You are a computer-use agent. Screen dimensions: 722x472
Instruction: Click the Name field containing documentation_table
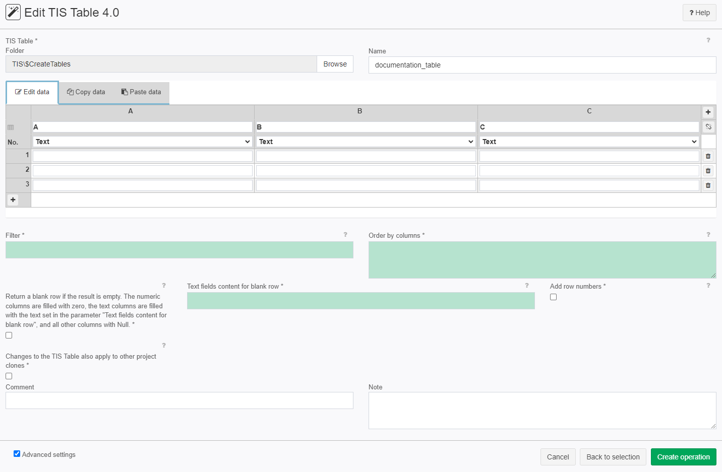(542, 65)
